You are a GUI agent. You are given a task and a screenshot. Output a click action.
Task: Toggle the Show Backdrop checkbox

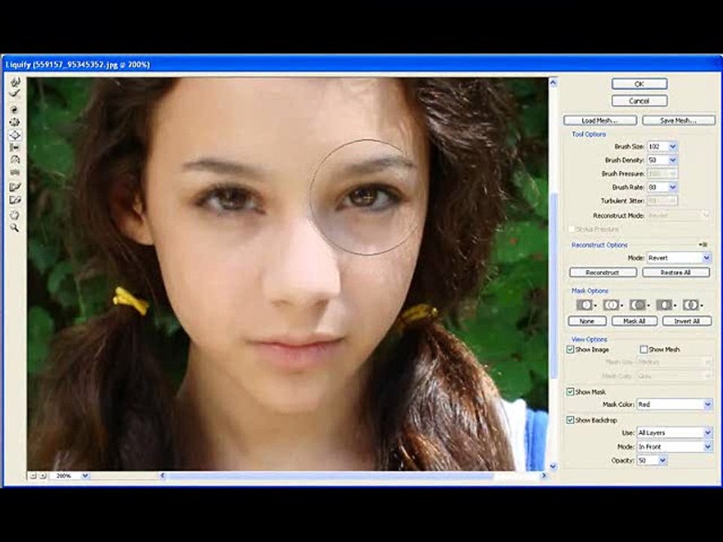(x=570, y=420)
